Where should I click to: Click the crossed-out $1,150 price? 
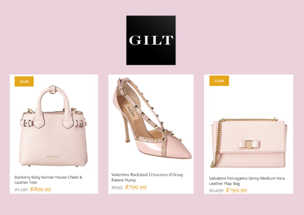coord(21,189)
